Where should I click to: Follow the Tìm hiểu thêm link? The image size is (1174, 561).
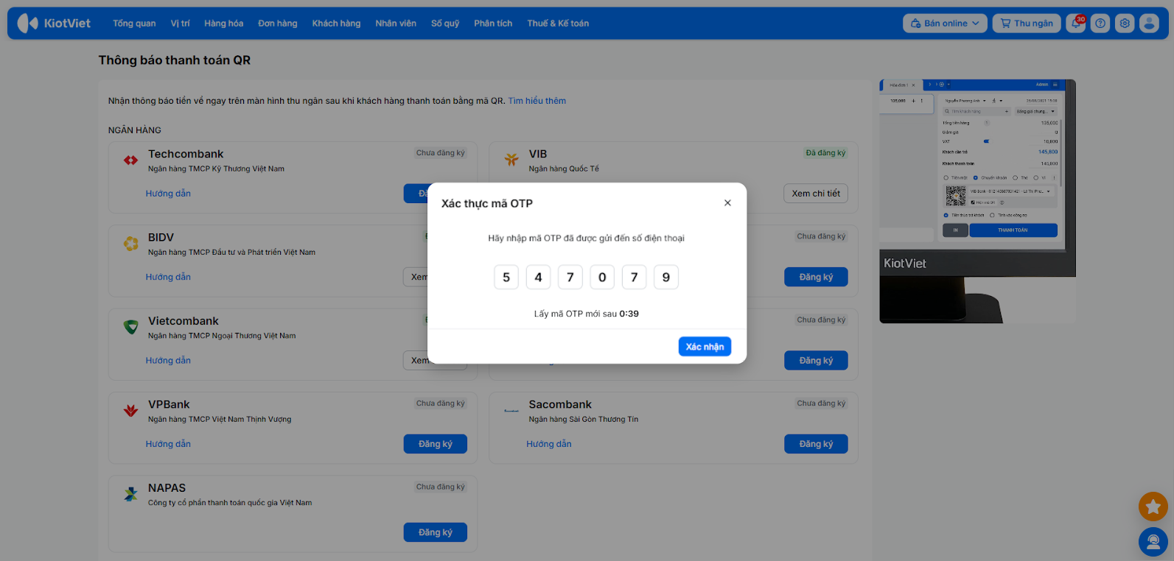[x=537, y=101]
